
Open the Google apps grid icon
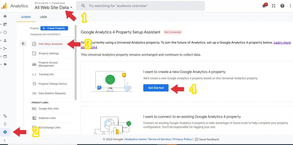click(273, 6)
